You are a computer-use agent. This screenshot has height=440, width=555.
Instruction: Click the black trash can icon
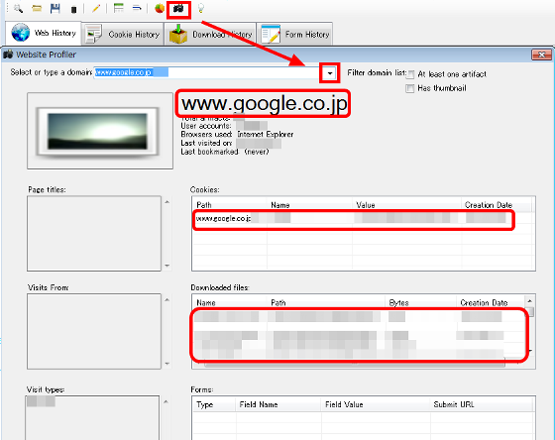tap(73, 9)
